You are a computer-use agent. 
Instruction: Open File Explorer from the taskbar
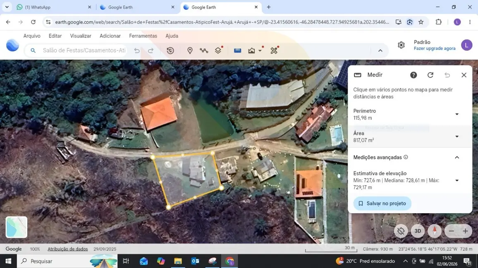coord(178,261)
